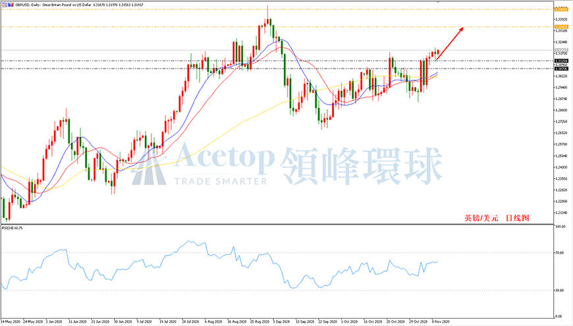Click the second orange price level tag
Viewport: 573px width, 326px height.
[x=561, y=27]
